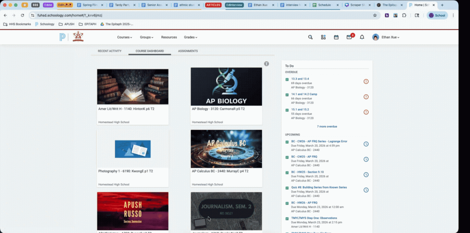Expand the Eddie tab group
470x233 pixels.
tap(48, 5)
